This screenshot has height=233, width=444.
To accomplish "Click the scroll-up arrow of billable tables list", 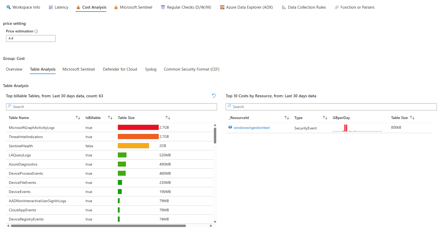I will click(215, 125).
